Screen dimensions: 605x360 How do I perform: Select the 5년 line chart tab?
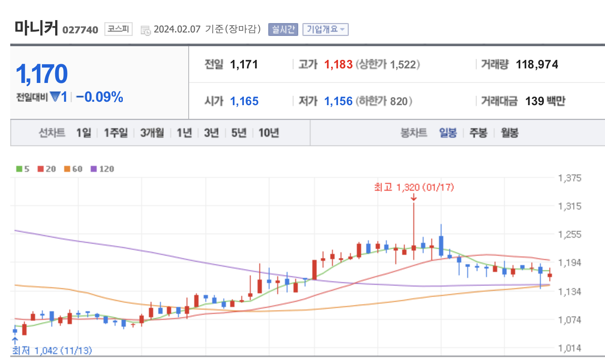point(239,133)
